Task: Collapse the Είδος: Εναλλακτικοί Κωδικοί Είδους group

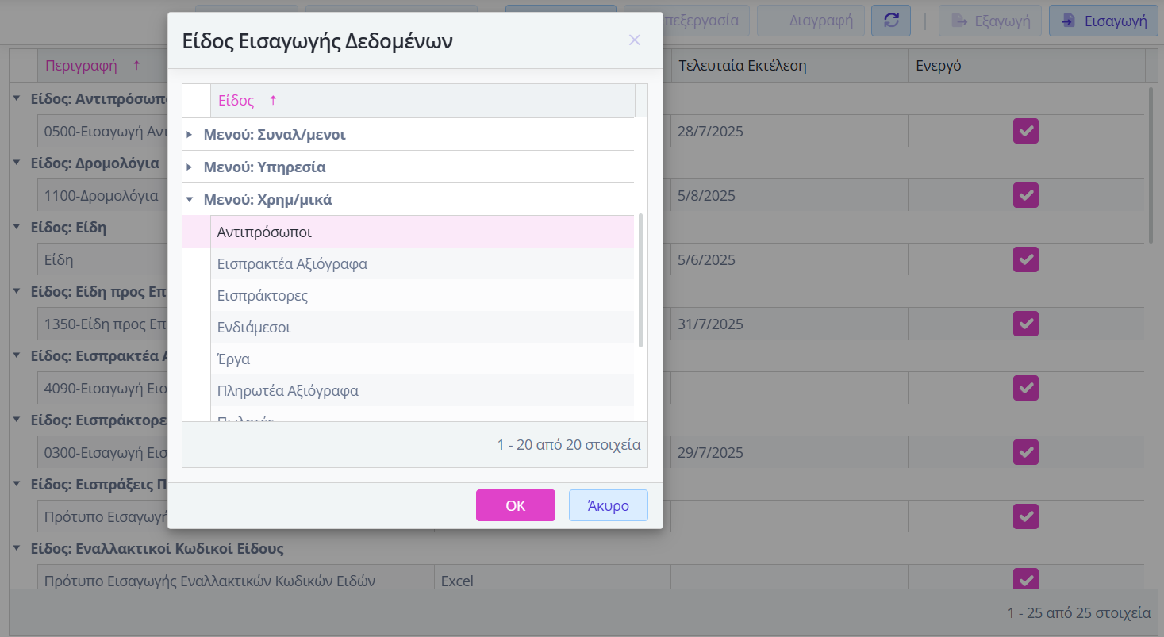Action: [x=17, y=548]
